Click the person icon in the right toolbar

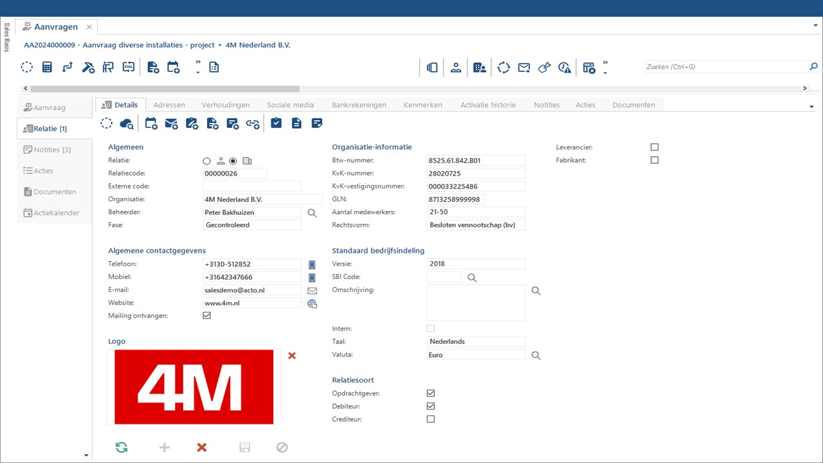click(x=456, y=67)
